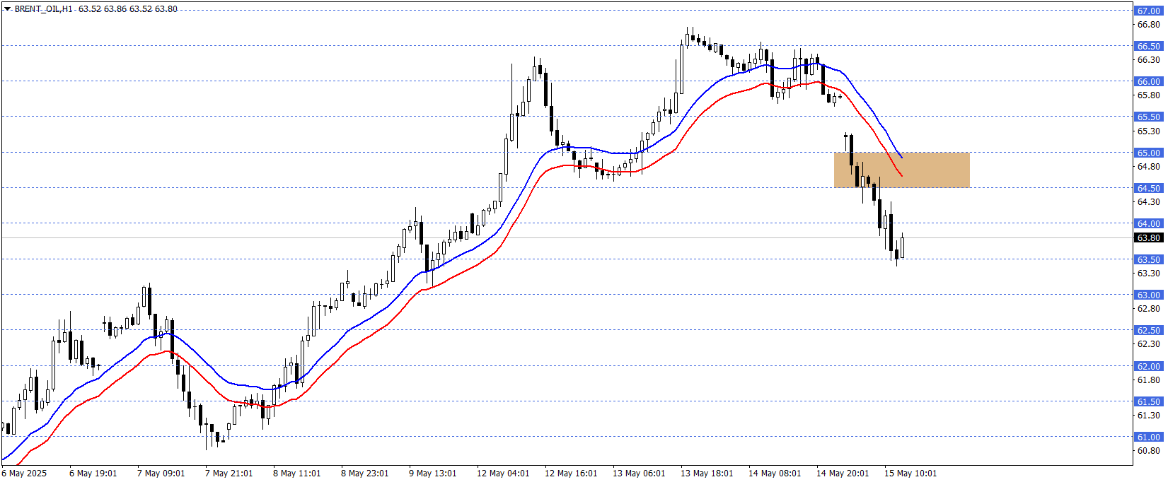Click the 60.80 price scale value

click(x=1148, y=451)
